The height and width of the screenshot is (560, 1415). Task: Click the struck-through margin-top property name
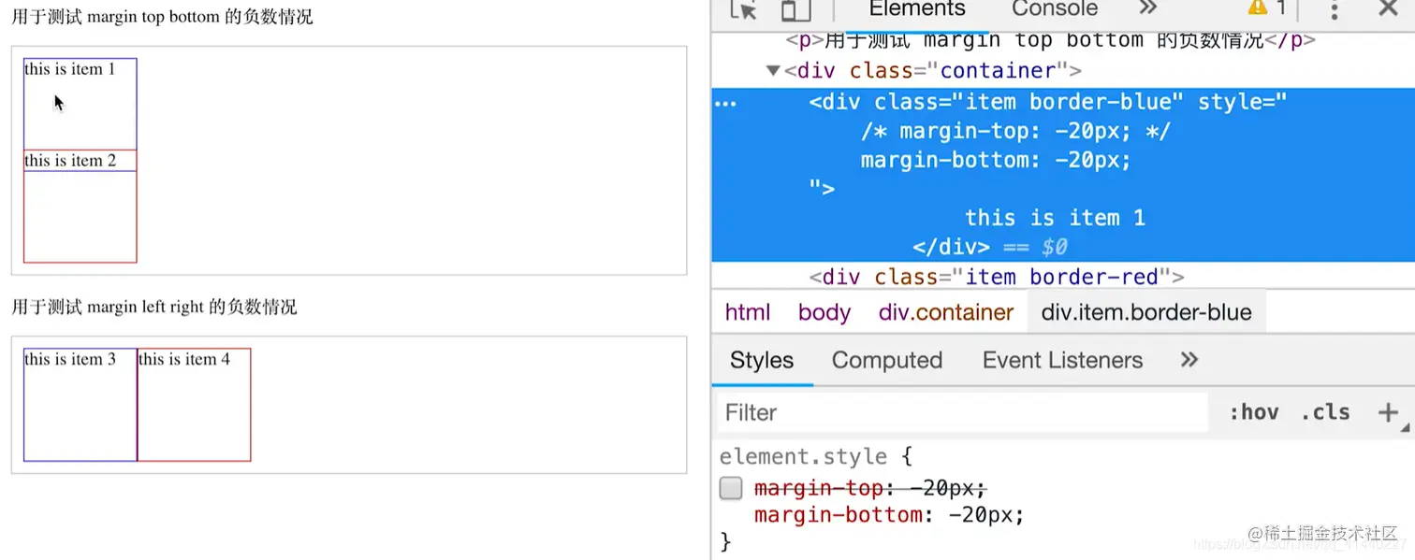point(819,488)
